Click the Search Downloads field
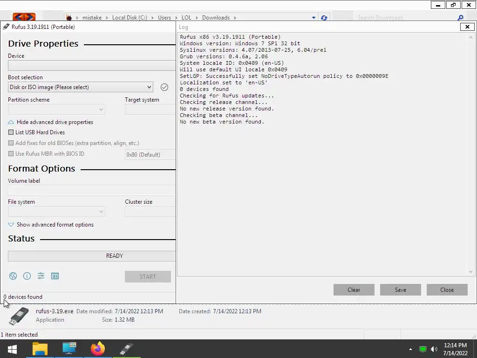The height and width of the screenshot is (358, 477). 405,18
